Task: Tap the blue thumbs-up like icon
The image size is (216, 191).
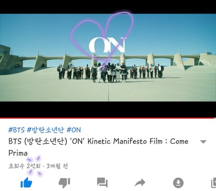Action: point(26,182)
